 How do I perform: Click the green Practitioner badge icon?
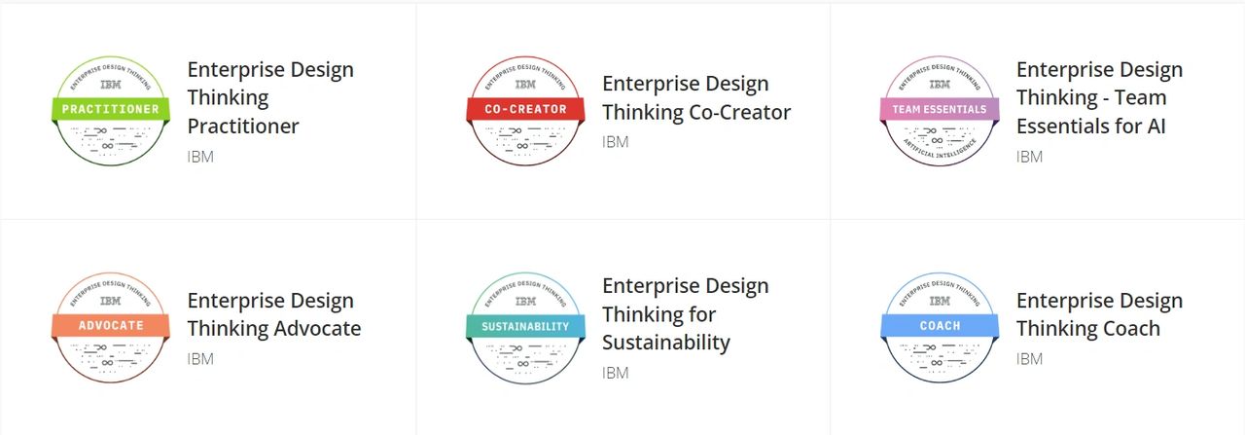(x=110, y=110)
